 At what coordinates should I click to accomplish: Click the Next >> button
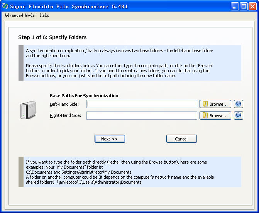click(110, 139)
